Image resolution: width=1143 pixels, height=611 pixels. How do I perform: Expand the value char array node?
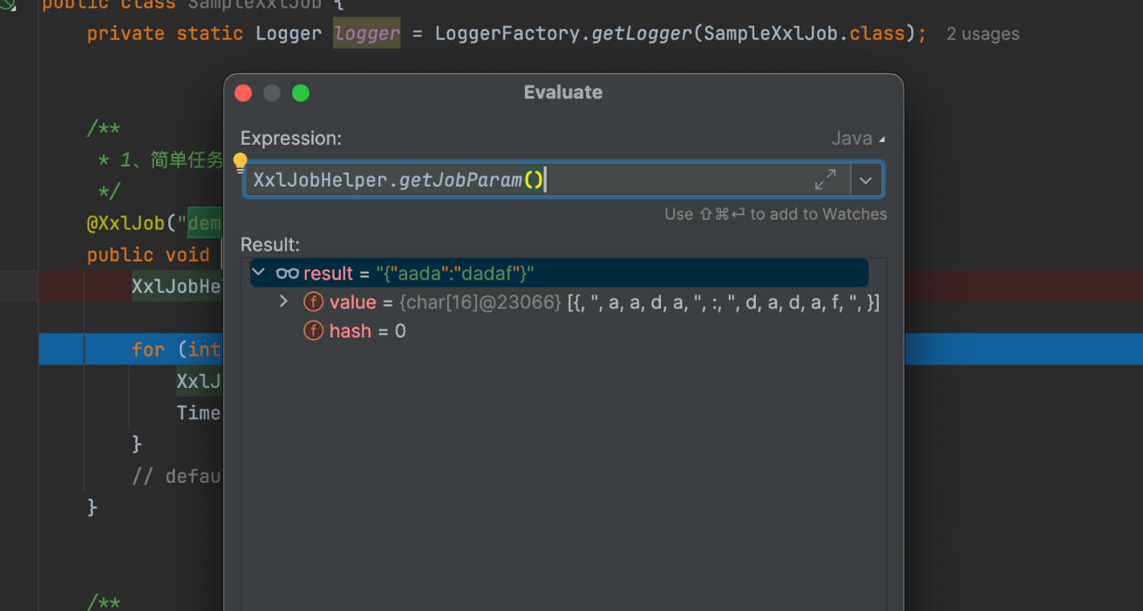(x=283, y=302)
